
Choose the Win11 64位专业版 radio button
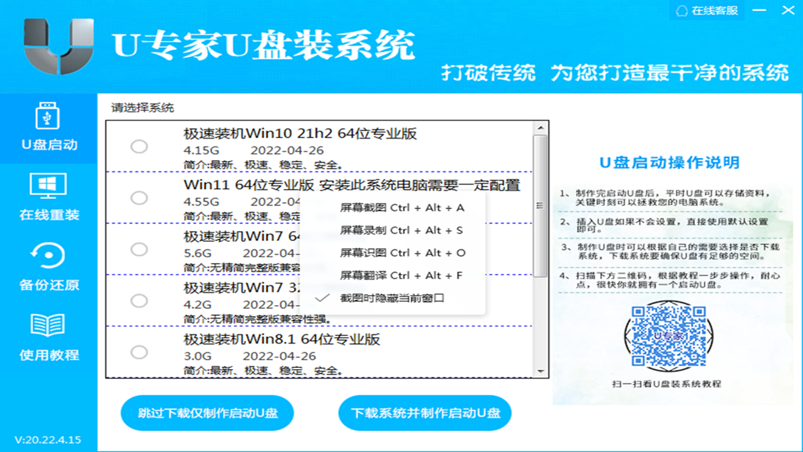tap(139, 197)
